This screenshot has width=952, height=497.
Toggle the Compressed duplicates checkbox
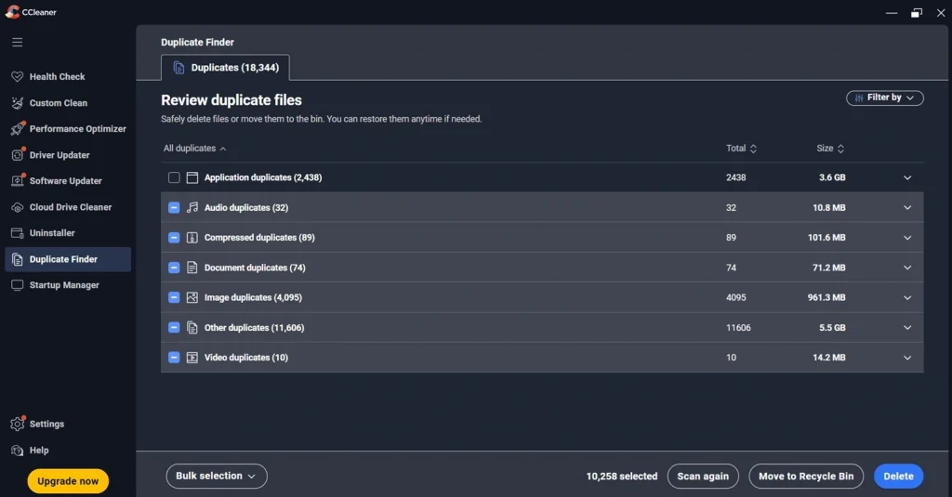click(x=174, y=237)
